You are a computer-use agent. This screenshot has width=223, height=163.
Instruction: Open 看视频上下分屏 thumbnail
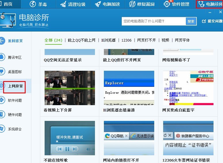pyautogui.click(x=70, y=88)
